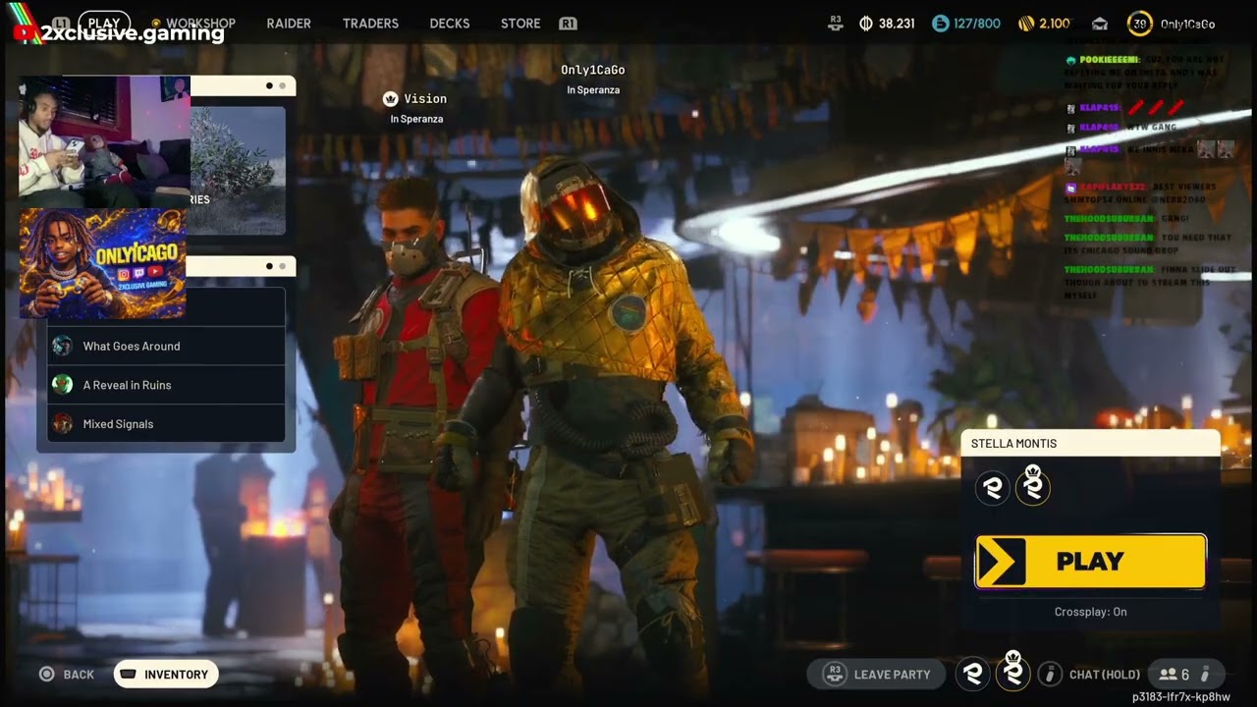This screenshot has width=1257, height=707.
Task: Click the R3 icon in LEAVE PARTY button
Action: (835, 674)
